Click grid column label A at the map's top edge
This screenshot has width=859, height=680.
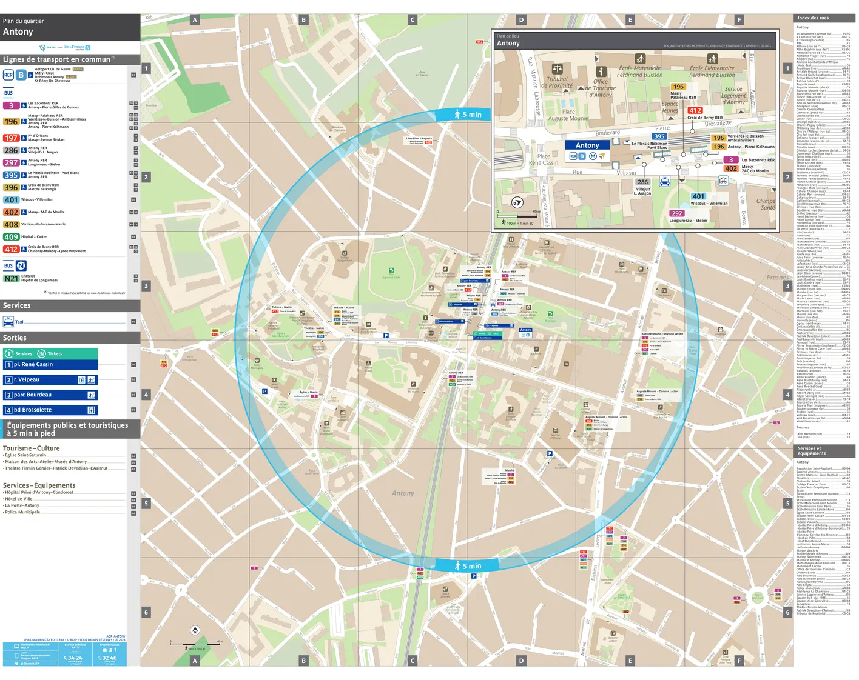[195, 20]
